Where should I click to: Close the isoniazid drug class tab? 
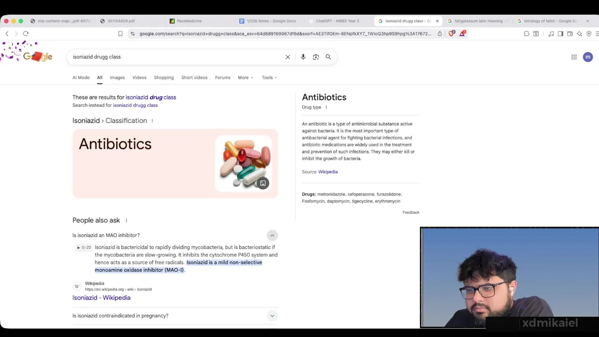(437, 21)
